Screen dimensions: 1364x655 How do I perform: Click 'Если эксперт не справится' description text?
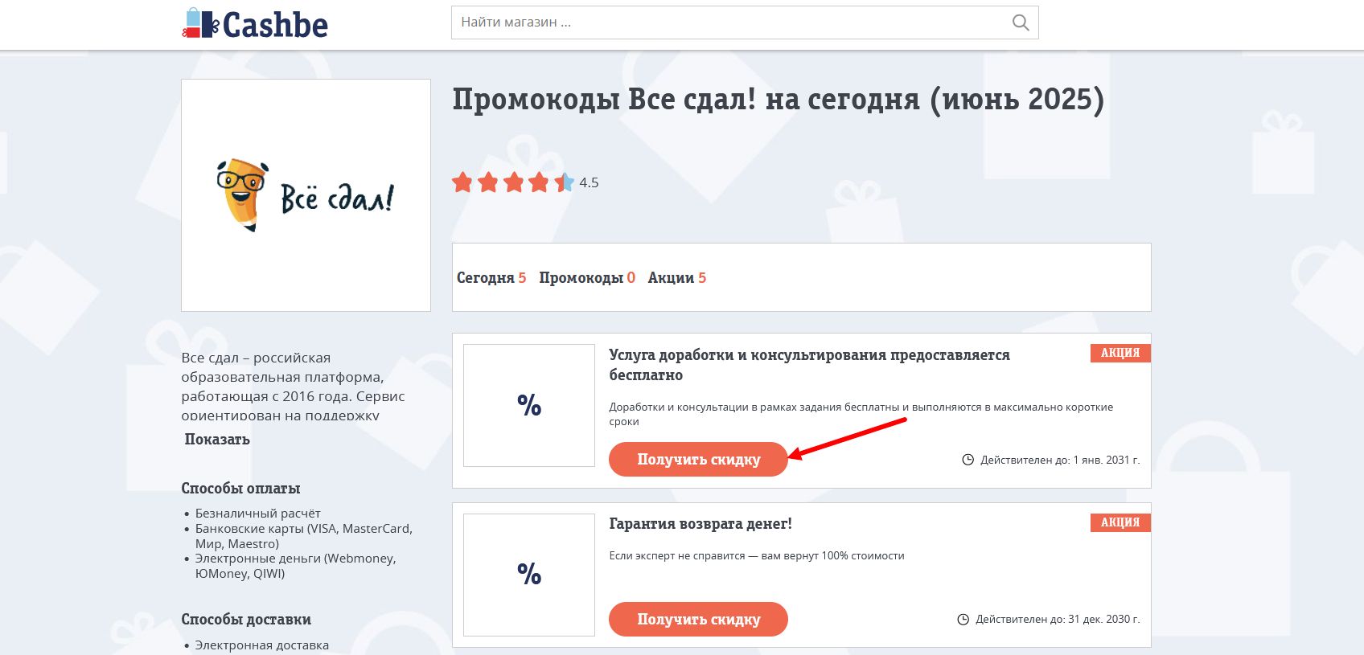tap(757, 555)
